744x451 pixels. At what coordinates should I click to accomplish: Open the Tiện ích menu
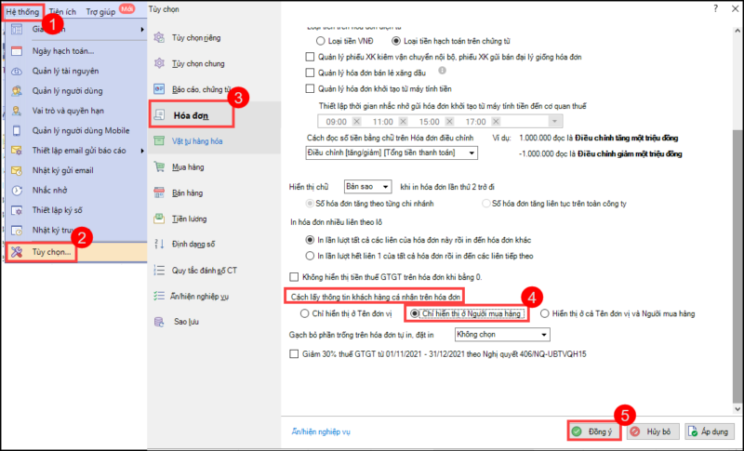pyautogui.click(x=62, y=12)
